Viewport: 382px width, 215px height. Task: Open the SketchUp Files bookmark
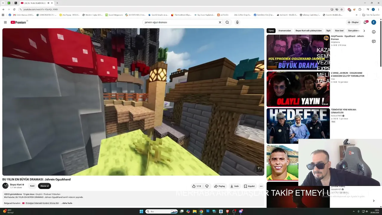(x=264, y=15)
